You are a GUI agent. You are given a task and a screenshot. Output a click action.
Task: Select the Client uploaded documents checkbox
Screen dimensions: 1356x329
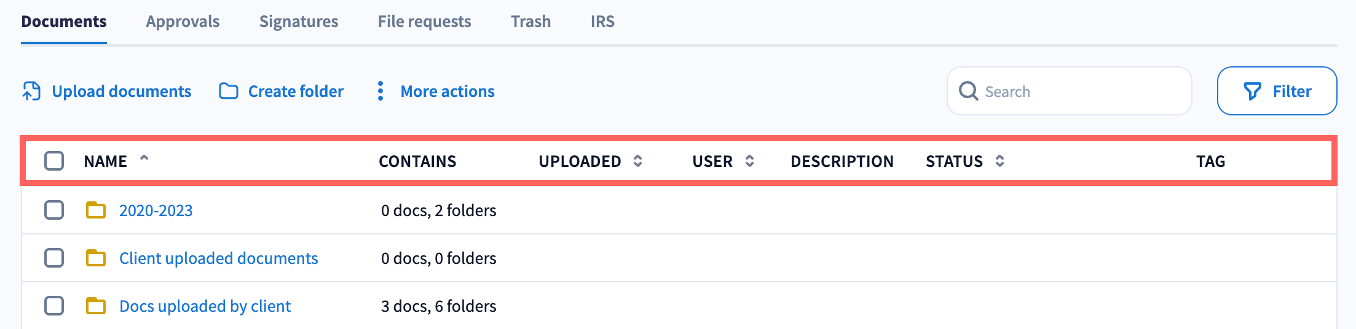54,258
